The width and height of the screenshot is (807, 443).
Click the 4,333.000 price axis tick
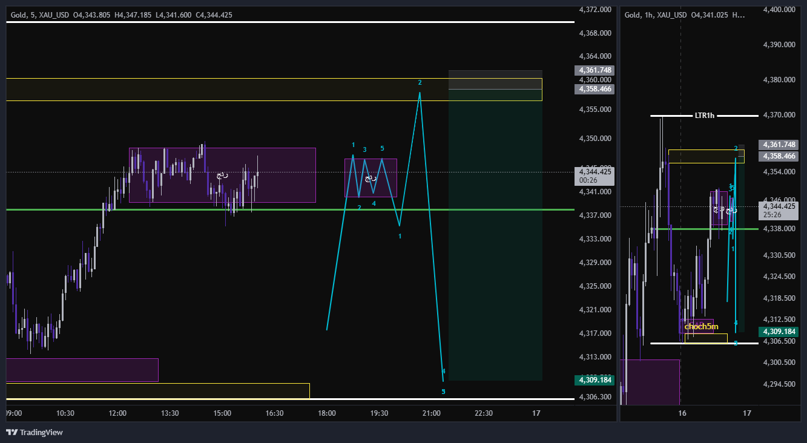[596, 239]
